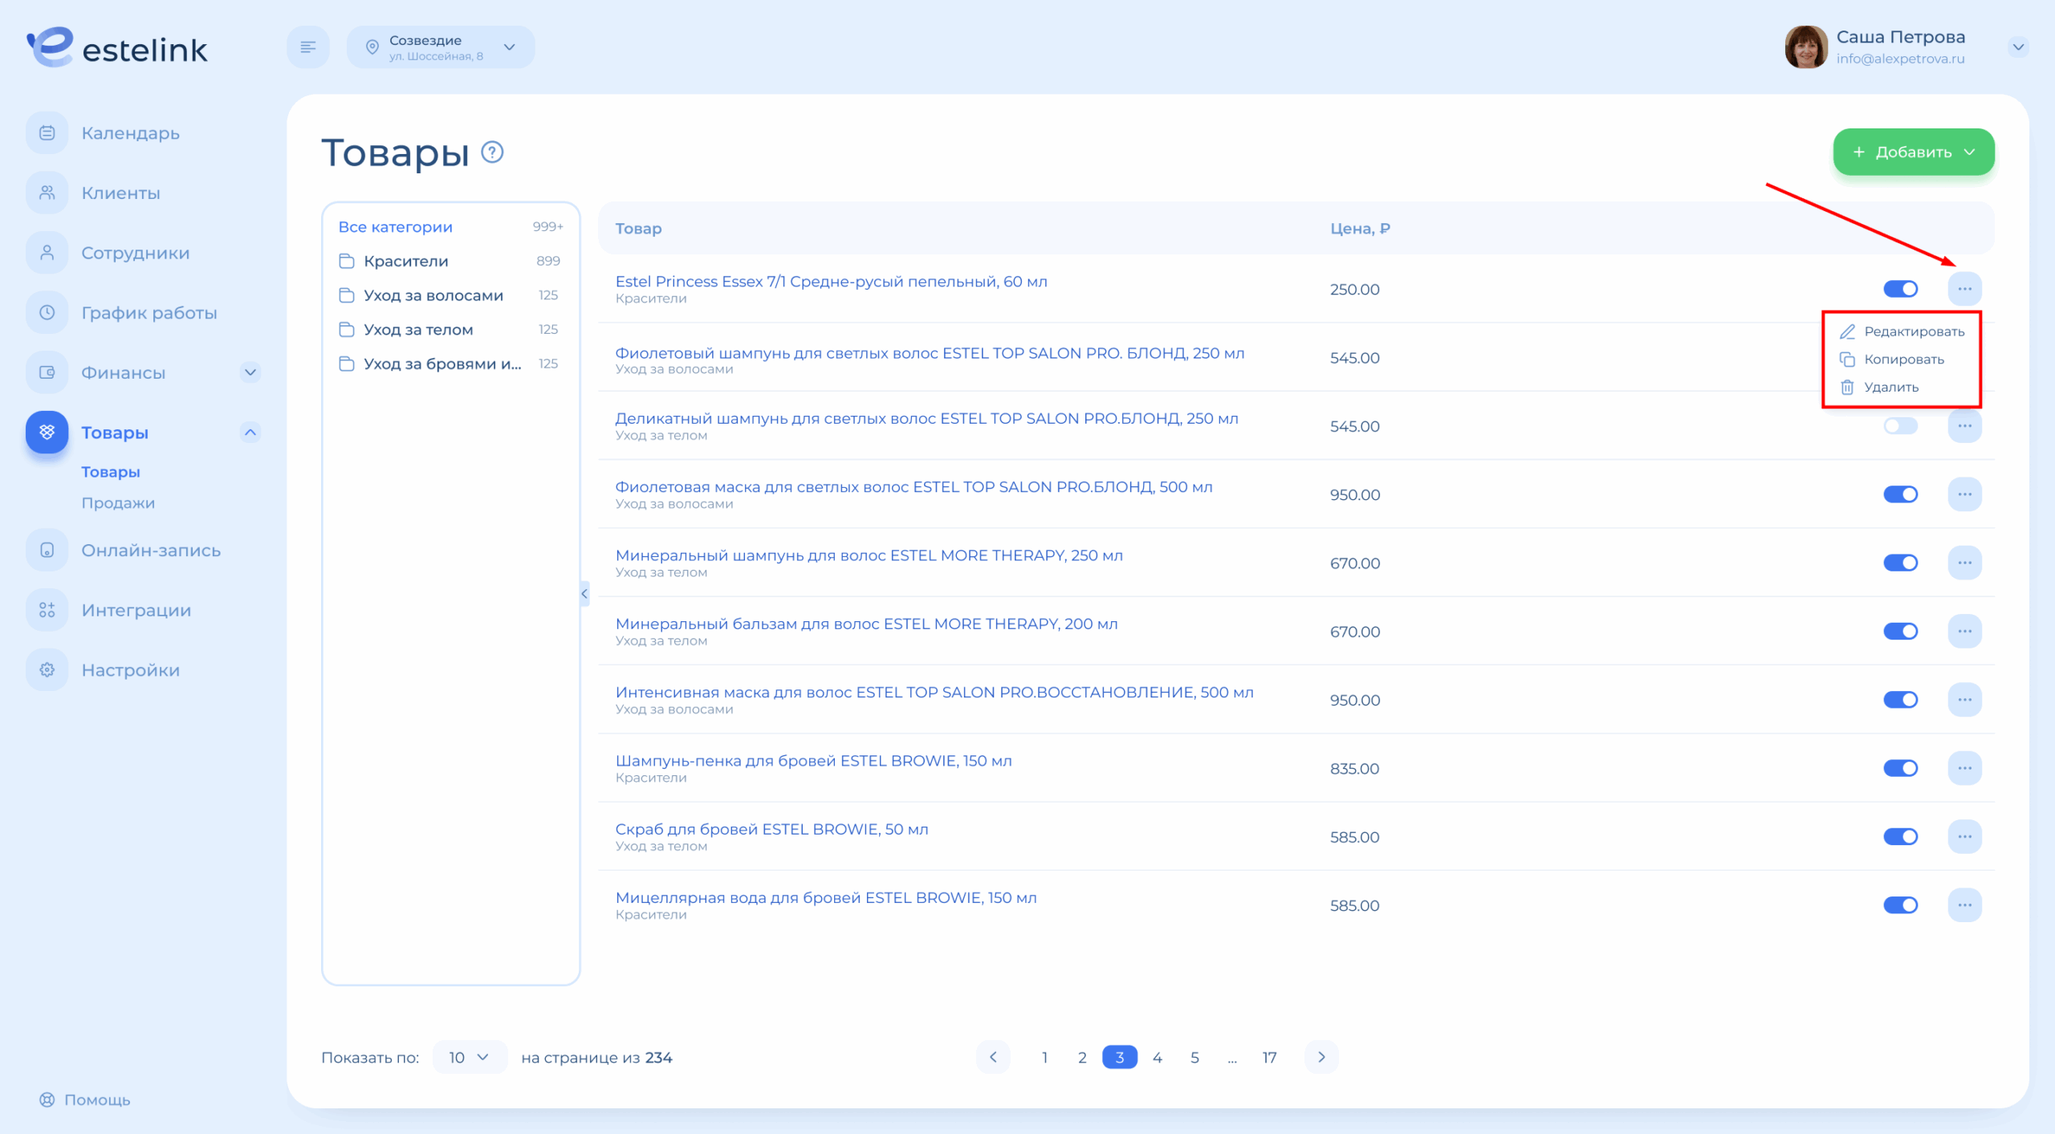Click the Саша Петрова avatar photo

(x=1806, y=47)
